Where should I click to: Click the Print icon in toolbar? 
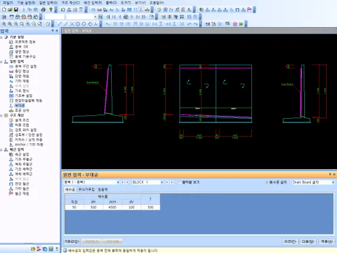click(x=43, y=10)
